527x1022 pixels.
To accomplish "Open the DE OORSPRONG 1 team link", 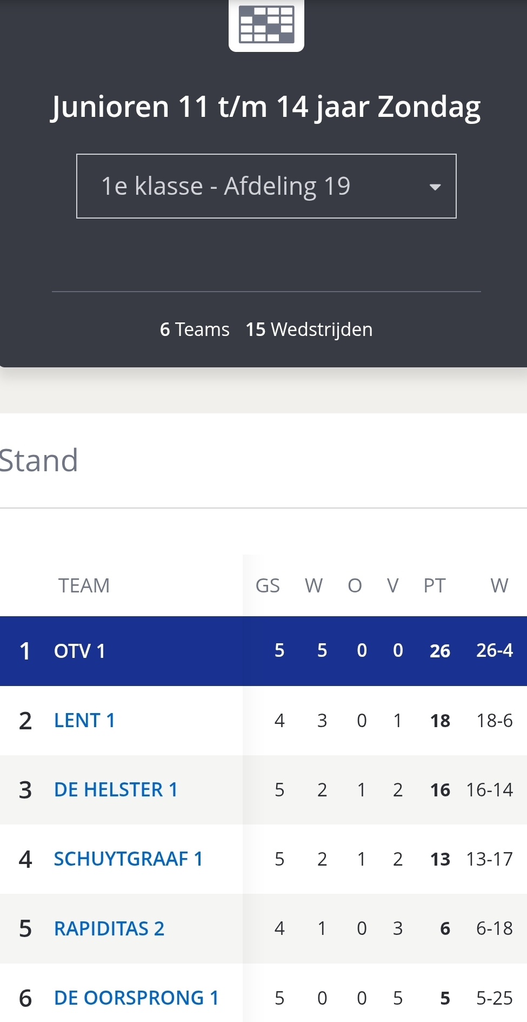I will pyautogui.click(x=136, y=998).
